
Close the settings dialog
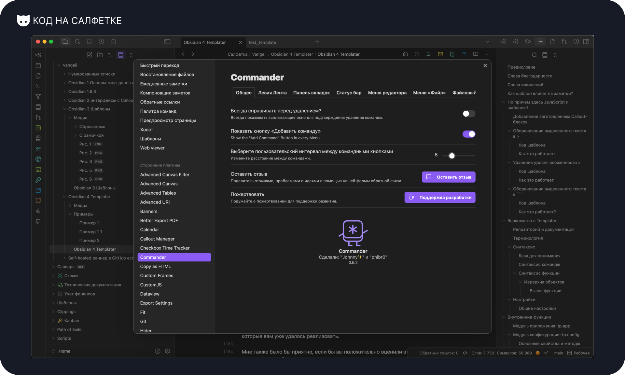point(485,65)
